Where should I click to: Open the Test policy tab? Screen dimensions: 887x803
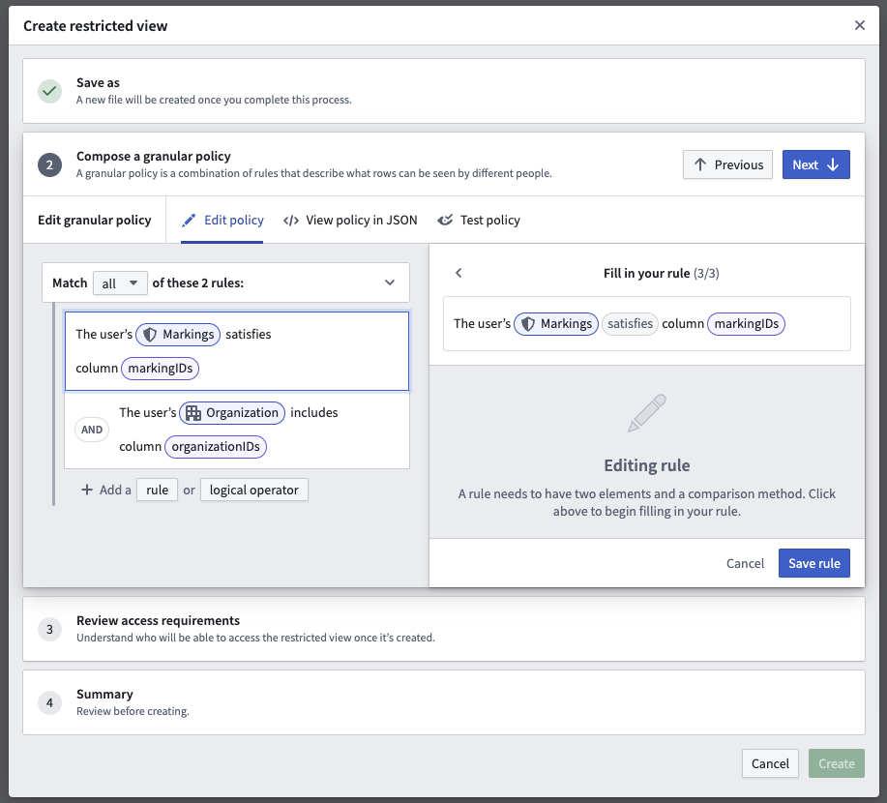click(x=479, y=221)
